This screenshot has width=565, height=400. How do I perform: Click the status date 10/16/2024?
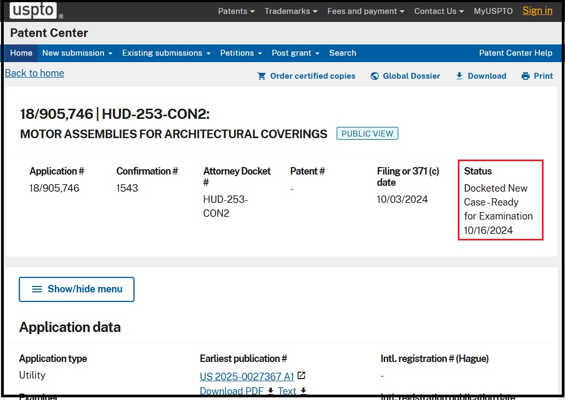tap(488, 230)
